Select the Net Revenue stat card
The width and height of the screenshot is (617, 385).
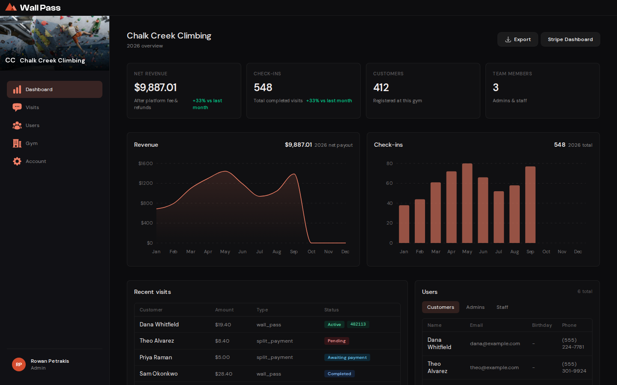(x=184, y=91)
